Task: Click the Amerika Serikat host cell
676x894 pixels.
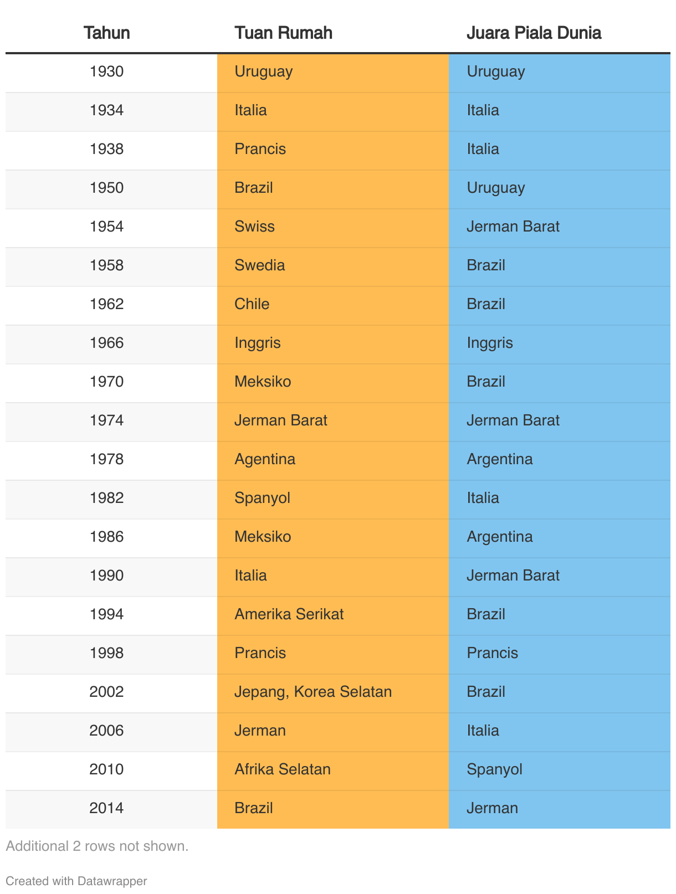Action: [x=332, y=615]
